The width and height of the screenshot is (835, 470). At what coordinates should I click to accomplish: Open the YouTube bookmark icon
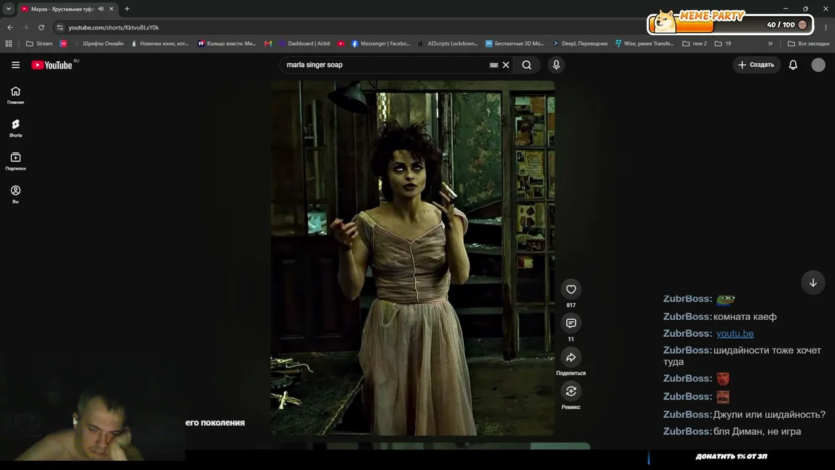pos(341,44)
